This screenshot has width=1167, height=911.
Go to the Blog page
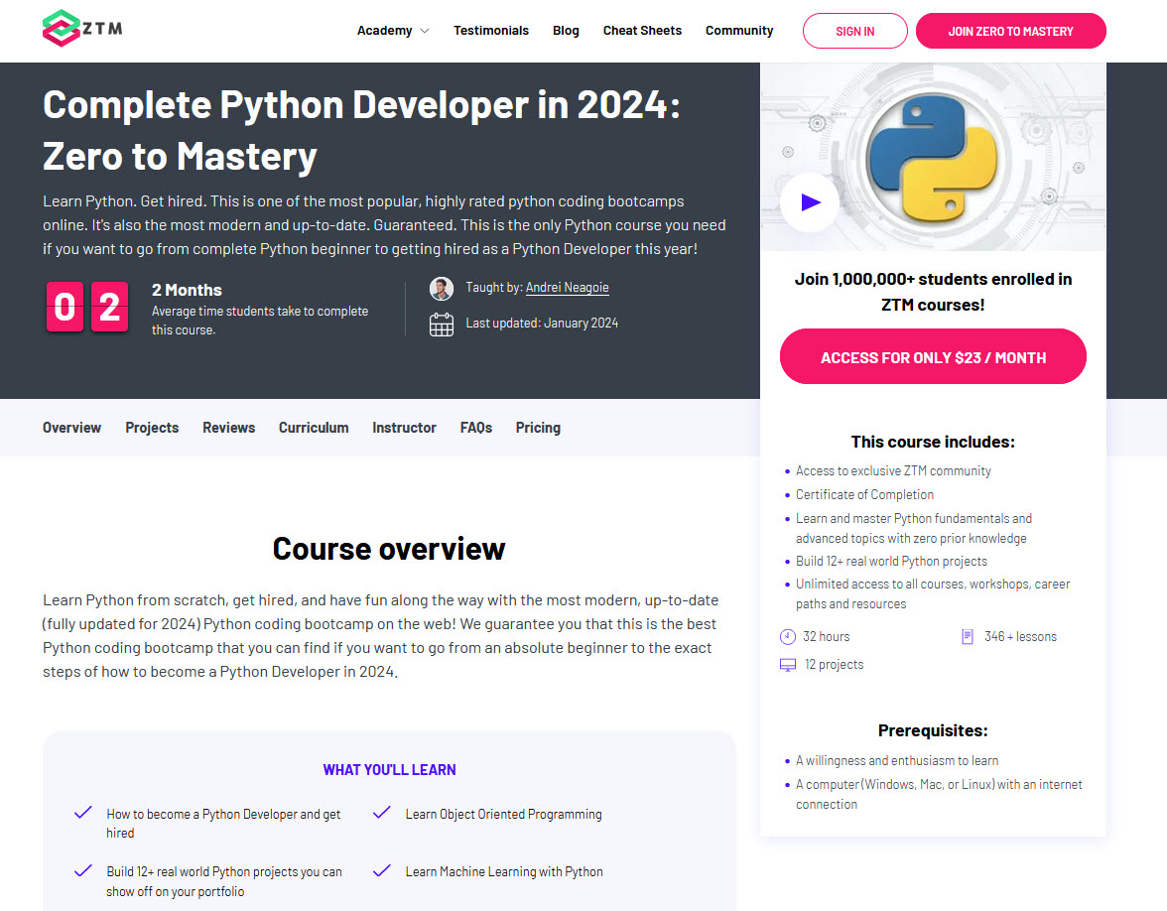tap(566, 31)
